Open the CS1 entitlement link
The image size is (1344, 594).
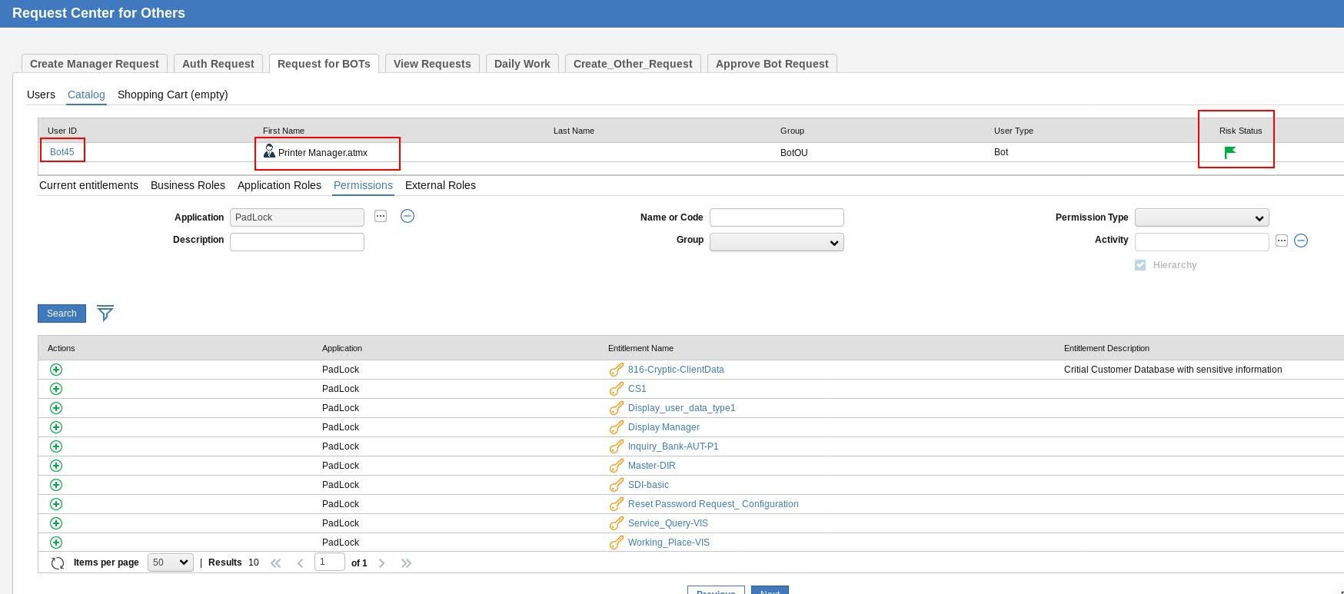pos(637,389)
